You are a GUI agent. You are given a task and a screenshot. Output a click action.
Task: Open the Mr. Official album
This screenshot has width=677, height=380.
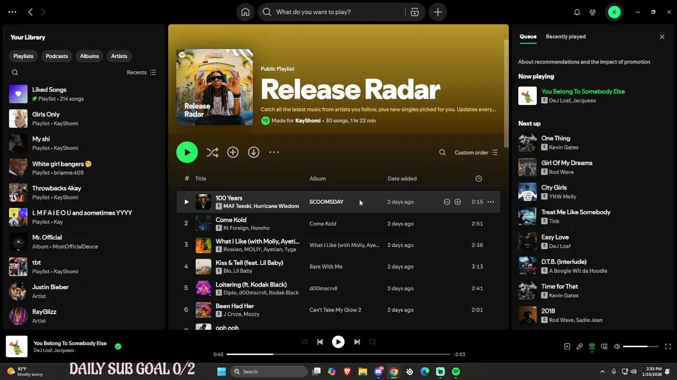coord(85,242)
